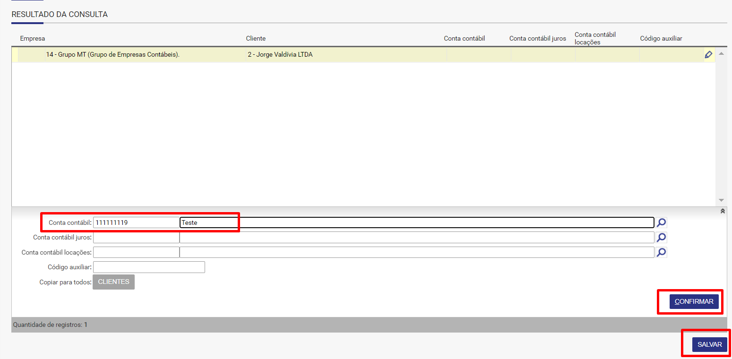Sort by the Cliente column header
This screenshot has width=732, height=359.
tap(256, 38)
